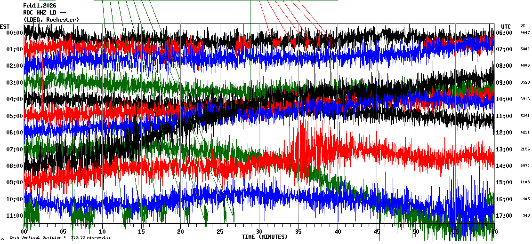
Task: Pick the 07:00 EST row label
Action: tap(13, 150)
